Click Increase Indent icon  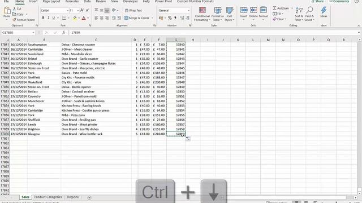[x=119, y=17]
